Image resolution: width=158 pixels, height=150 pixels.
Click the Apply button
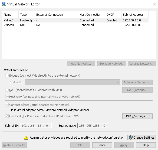point(124,145)
